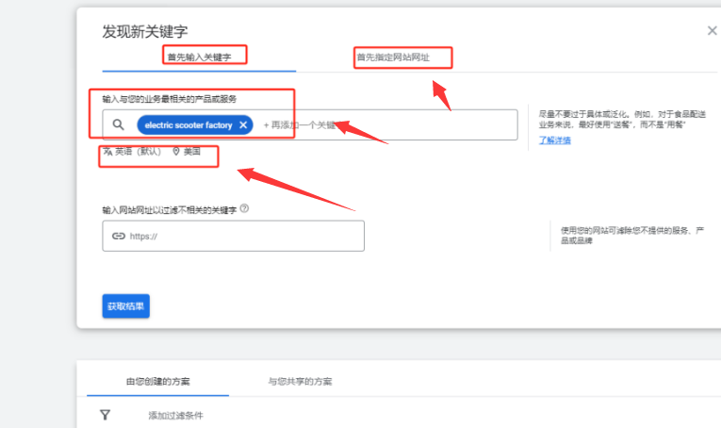This screenshot has width=721, height=428.
Task: Open the 美国 location selector
Action: tap(192, 151)
